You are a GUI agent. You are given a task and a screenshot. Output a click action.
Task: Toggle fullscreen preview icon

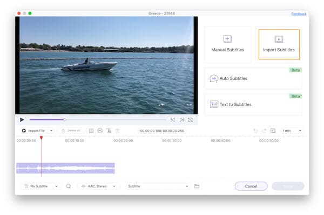[190, 120]
